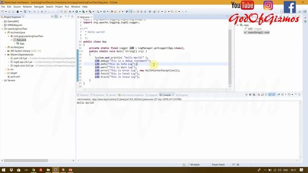The width and height of the screenshot is (308, 173).
Task: Open the Run menu
Action: 67,7
